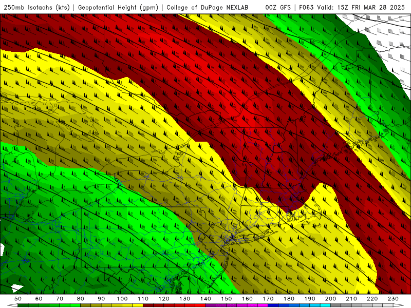
Task: Click the "College of DuPage NEXLAB" label
Action: point(208,7)
